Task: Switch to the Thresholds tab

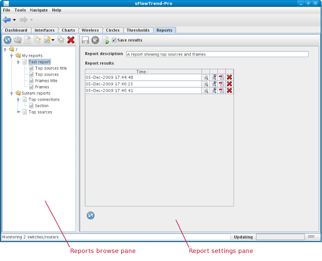Action: pos(138,30)
